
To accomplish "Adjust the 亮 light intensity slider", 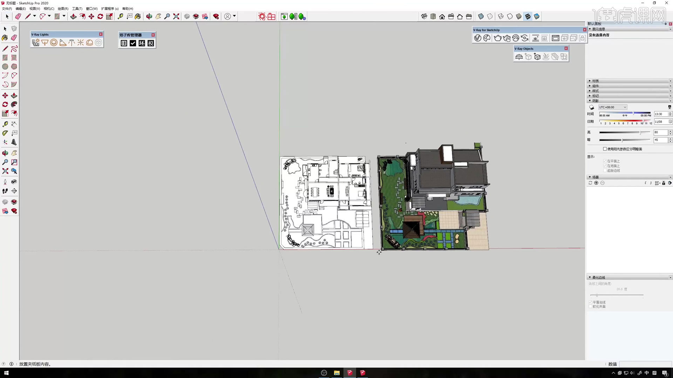I will click(625, 133).
